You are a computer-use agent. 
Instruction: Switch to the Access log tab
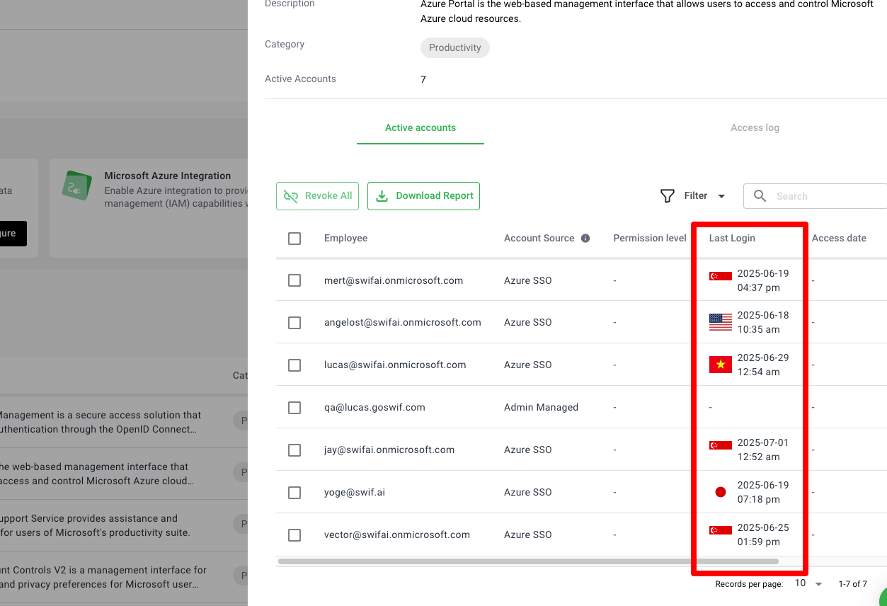point(755,128)
